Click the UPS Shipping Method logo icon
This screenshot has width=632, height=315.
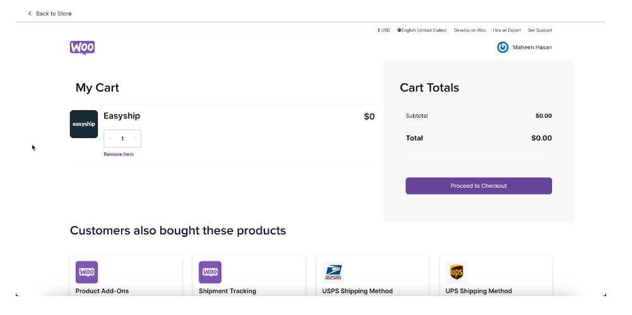coord(457,272)
